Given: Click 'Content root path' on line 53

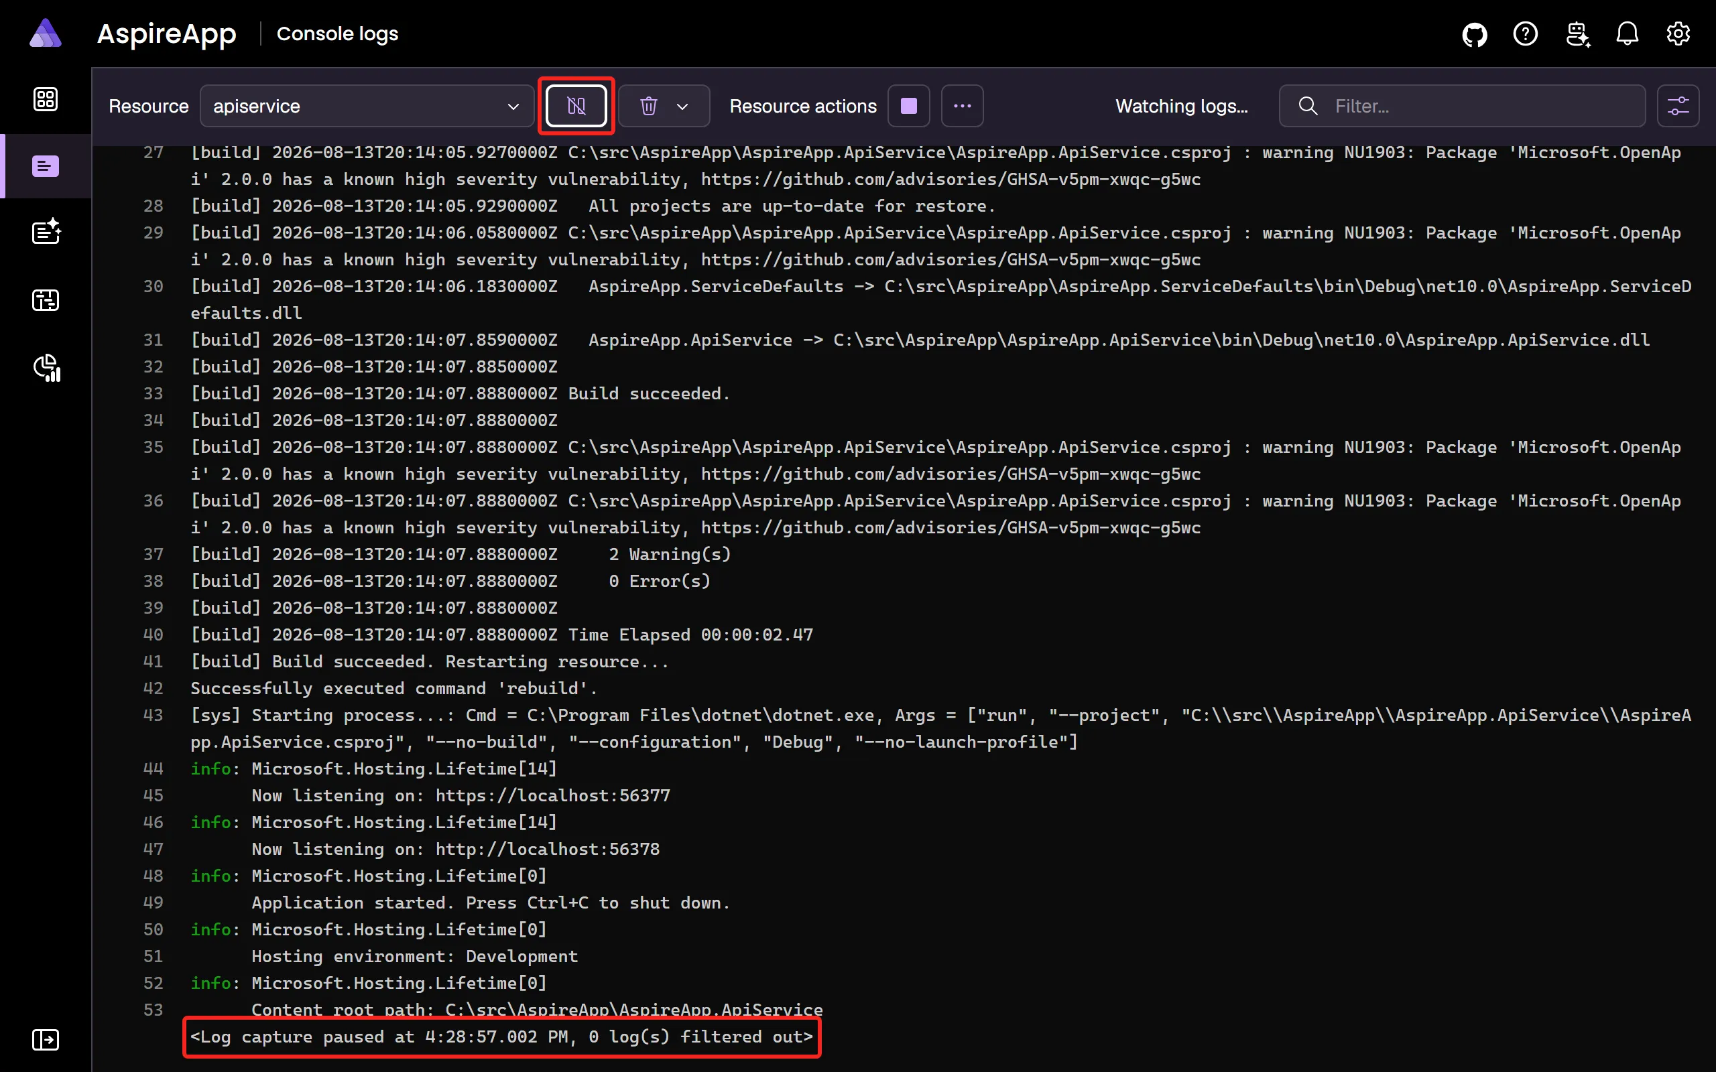Looking at the screenshot, I should coord(538,1010).
